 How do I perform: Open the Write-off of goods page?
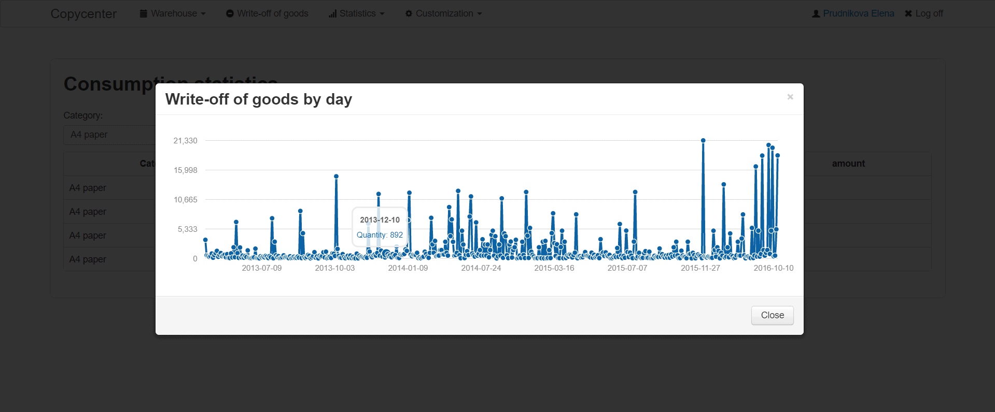tap(267, 13)
